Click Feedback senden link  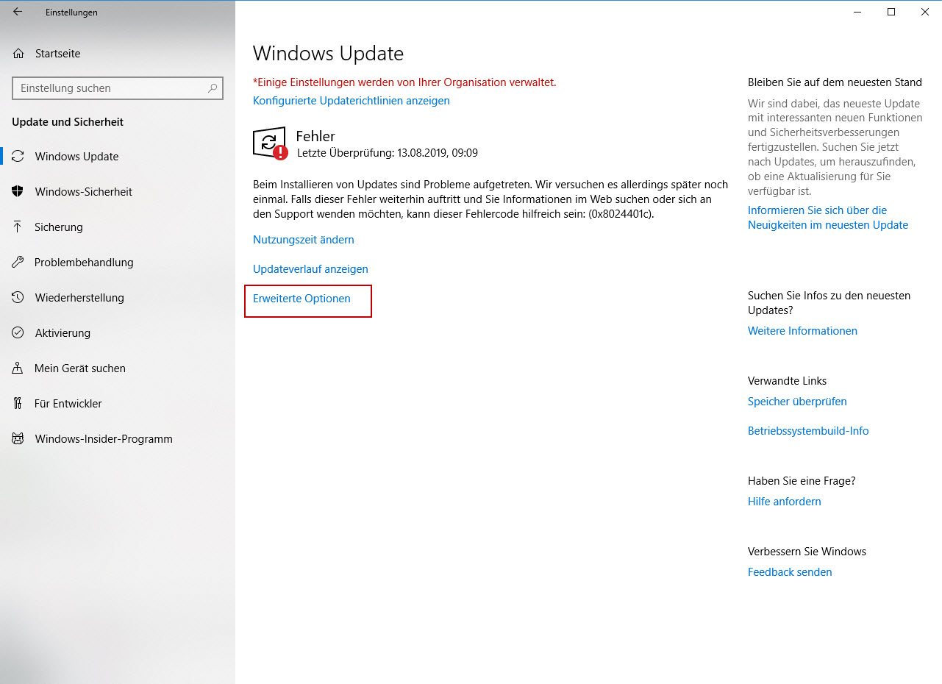click(x=790, y=572)
